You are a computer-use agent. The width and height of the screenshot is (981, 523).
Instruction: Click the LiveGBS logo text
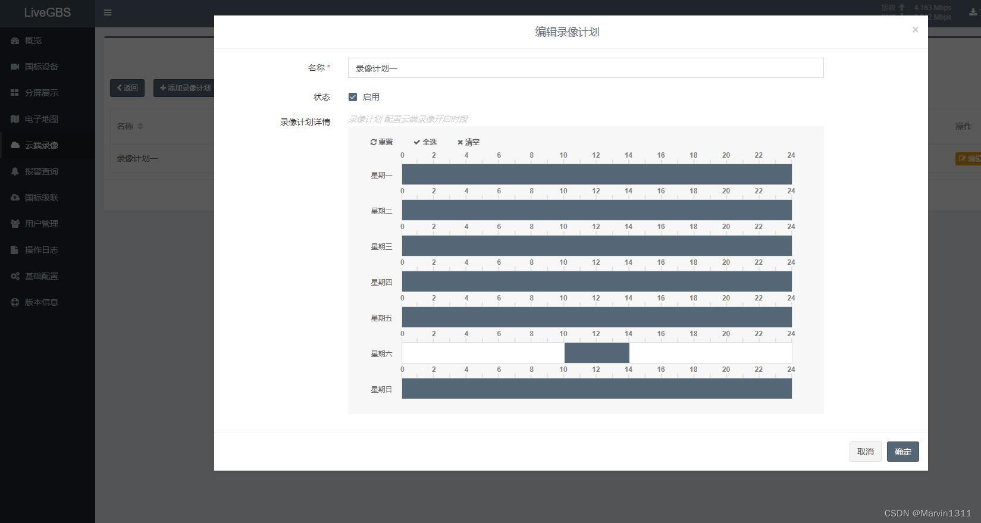[48, 12]
